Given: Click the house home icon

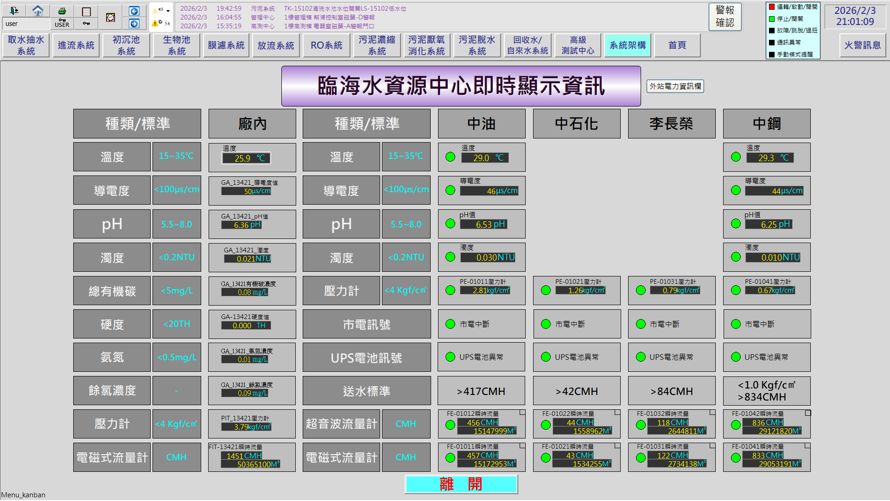Looking at the screenshot, I should pyautogui.click(x=38, y=11).
